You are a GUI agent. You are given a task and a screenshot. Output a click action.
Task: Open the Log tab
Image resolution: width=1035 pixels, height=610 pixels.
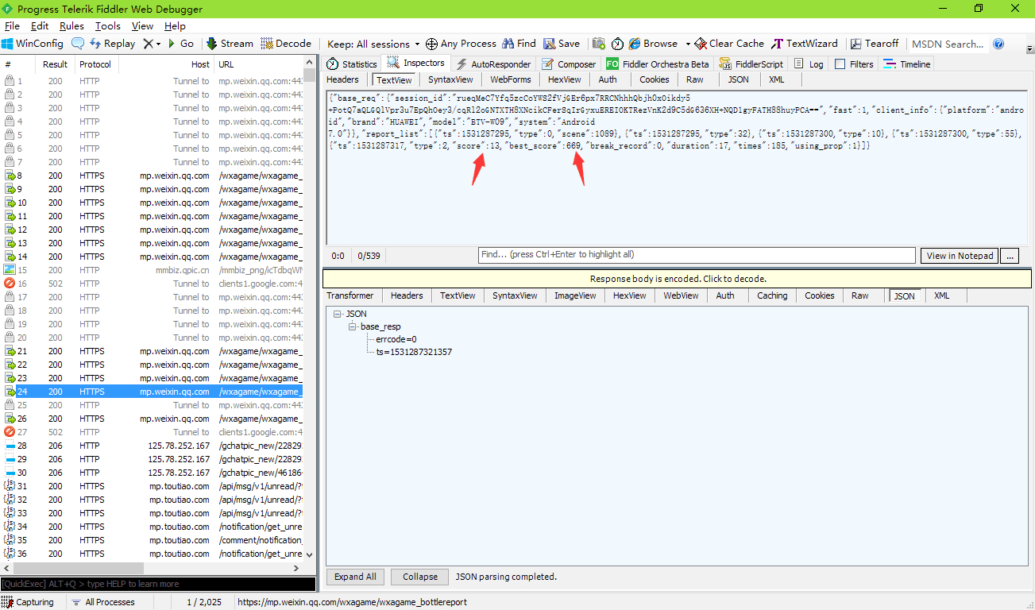pos(809,64)
